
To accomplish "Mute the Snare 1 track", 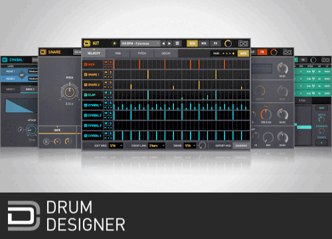I will pyautogui.click(x=106, y=72).
